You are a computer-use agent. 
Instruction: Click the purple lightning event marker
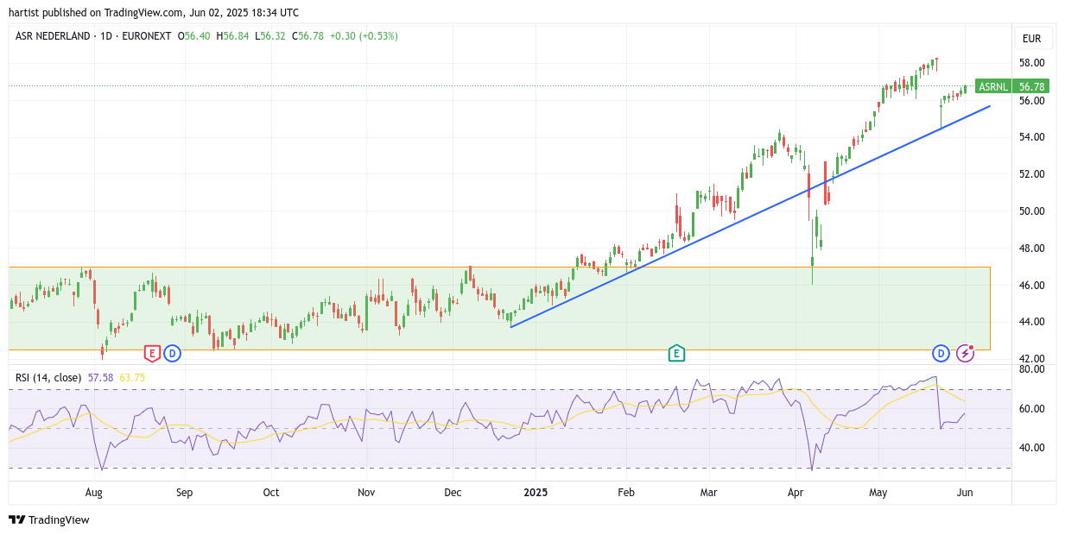point(966,353)
